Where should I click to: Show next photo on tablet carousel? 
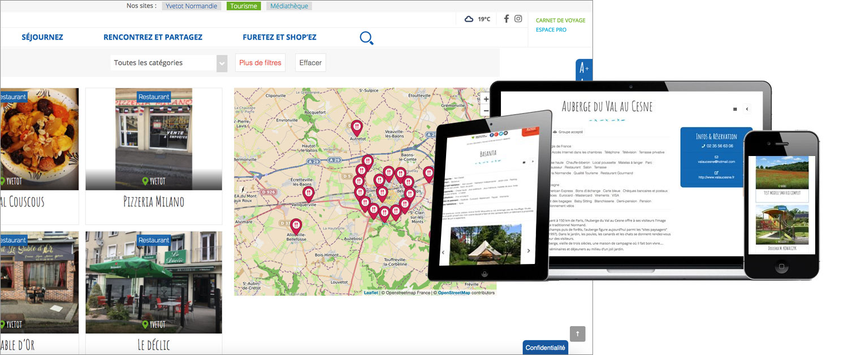[x=529, y=251]
